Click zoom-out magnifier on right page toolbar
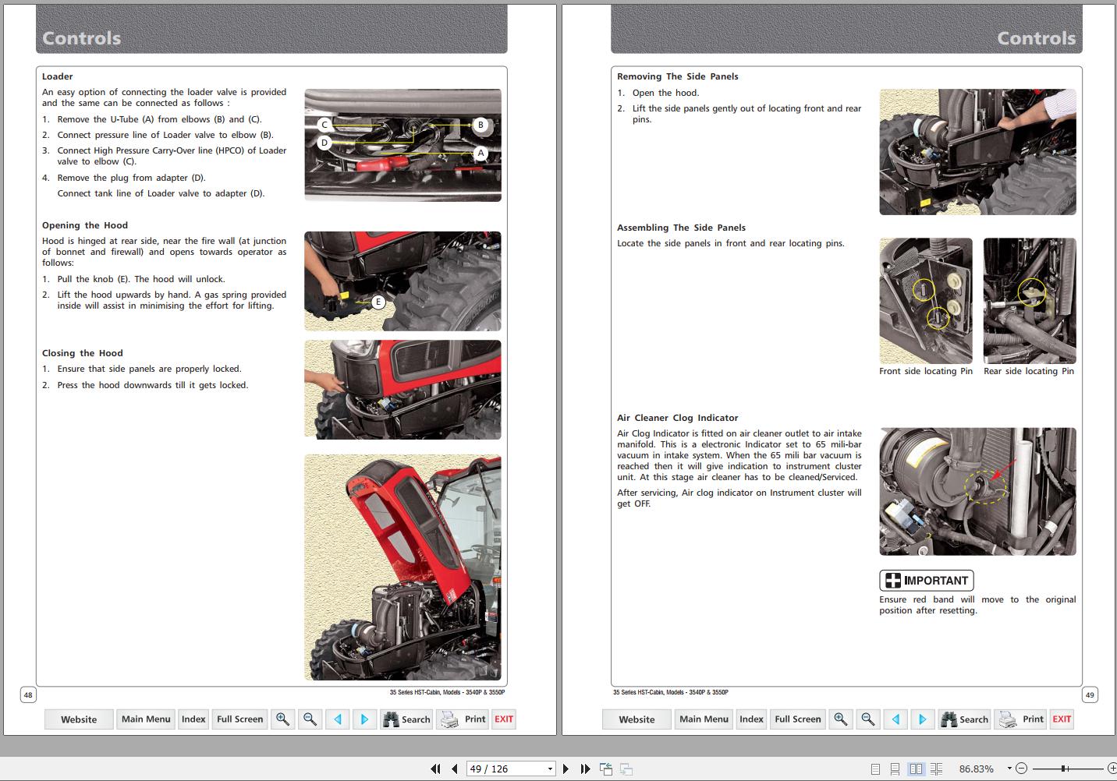 coord(867,719)
